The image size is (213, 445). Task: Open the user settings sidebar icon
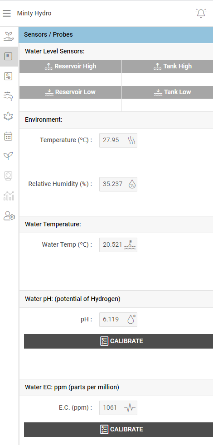point(9,216)
